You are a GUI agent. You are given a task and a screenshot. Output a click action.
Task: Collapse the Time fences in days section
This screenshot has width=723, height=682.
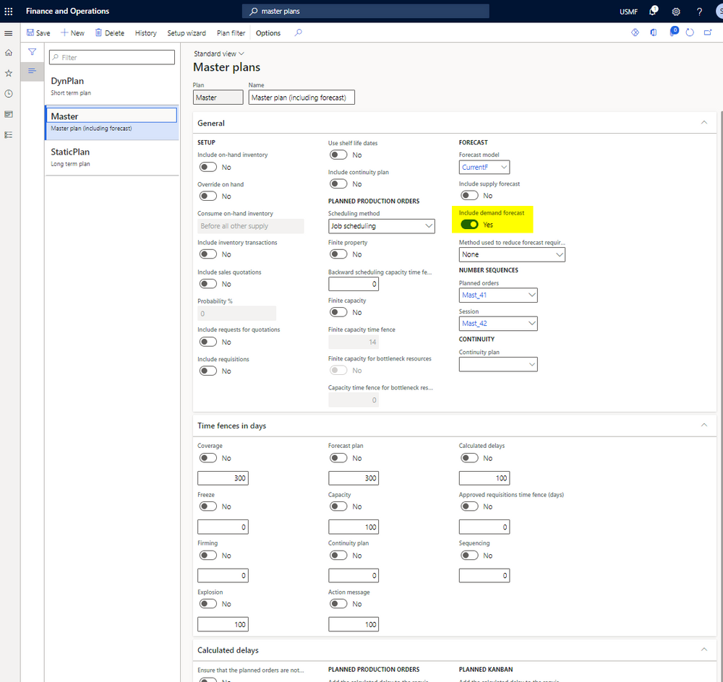tap(704, 425)
